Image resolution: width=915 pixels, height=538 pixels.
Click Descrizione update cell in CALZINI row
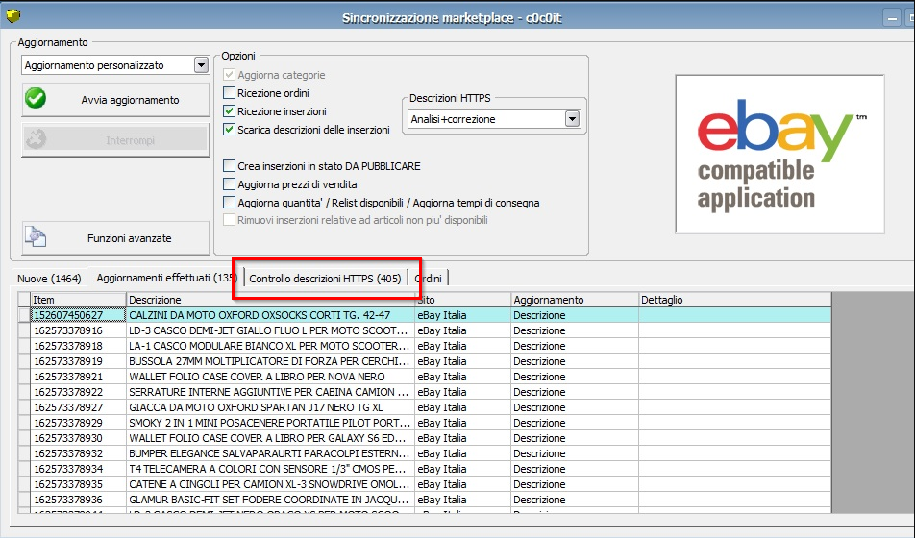click(575, 315)
